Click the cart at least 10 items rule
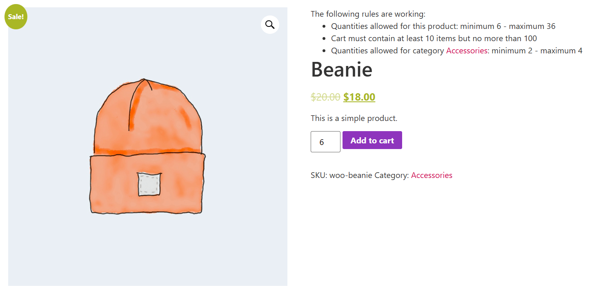The image size is (594, 292). (434, 38)
